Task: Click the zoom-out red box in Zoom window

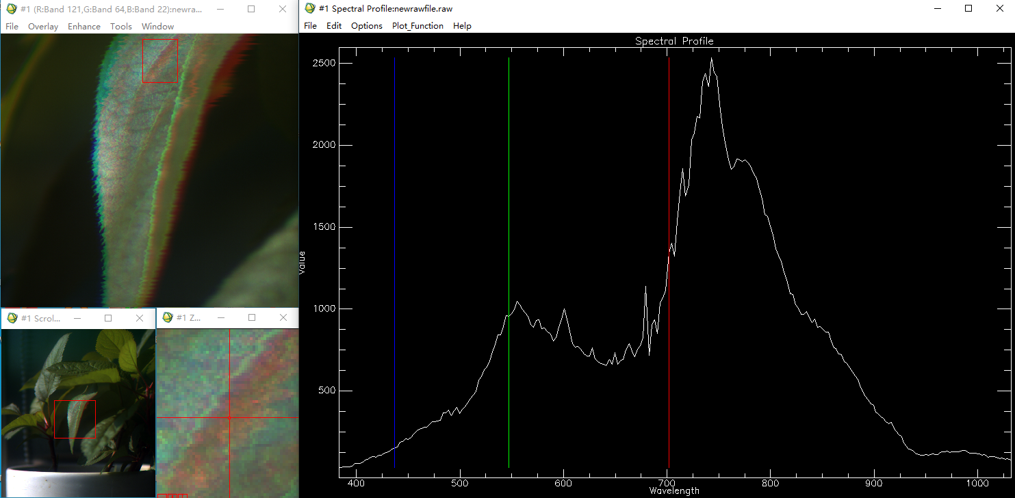Action: pos(162,495)
